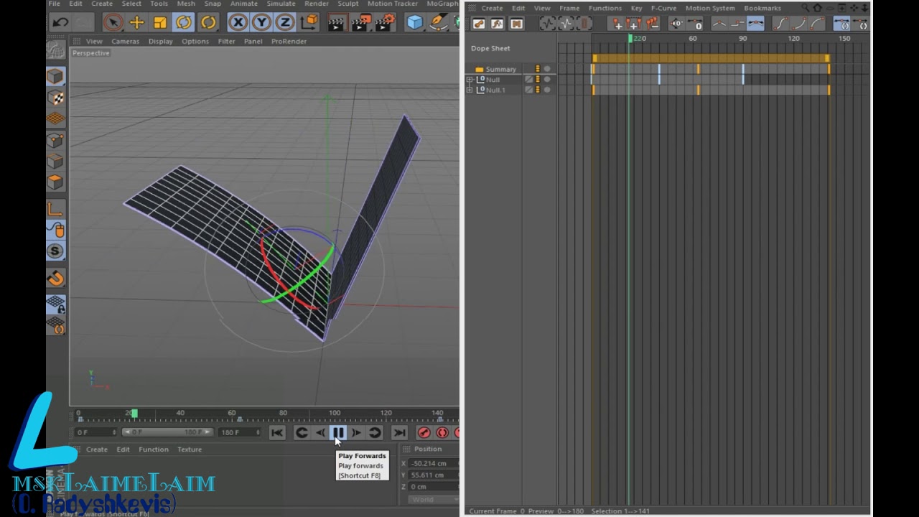Click the Record Active Objects button
919x517 pixels.
(424, 432)
